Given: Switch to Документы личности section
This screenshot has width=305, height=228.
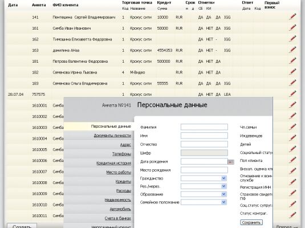Looking at the screenshot, I should (112, 136).
